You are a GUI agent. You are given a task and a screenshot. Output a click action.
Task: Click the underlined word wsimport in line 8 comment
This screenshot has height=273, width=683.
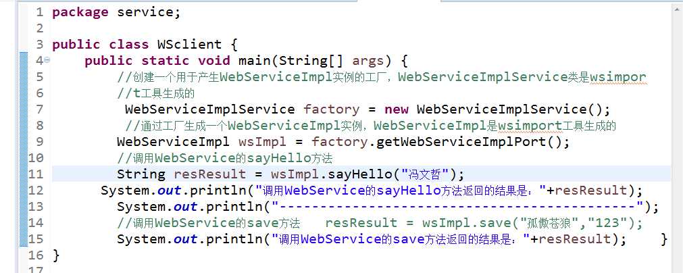[x=531, y=126]
